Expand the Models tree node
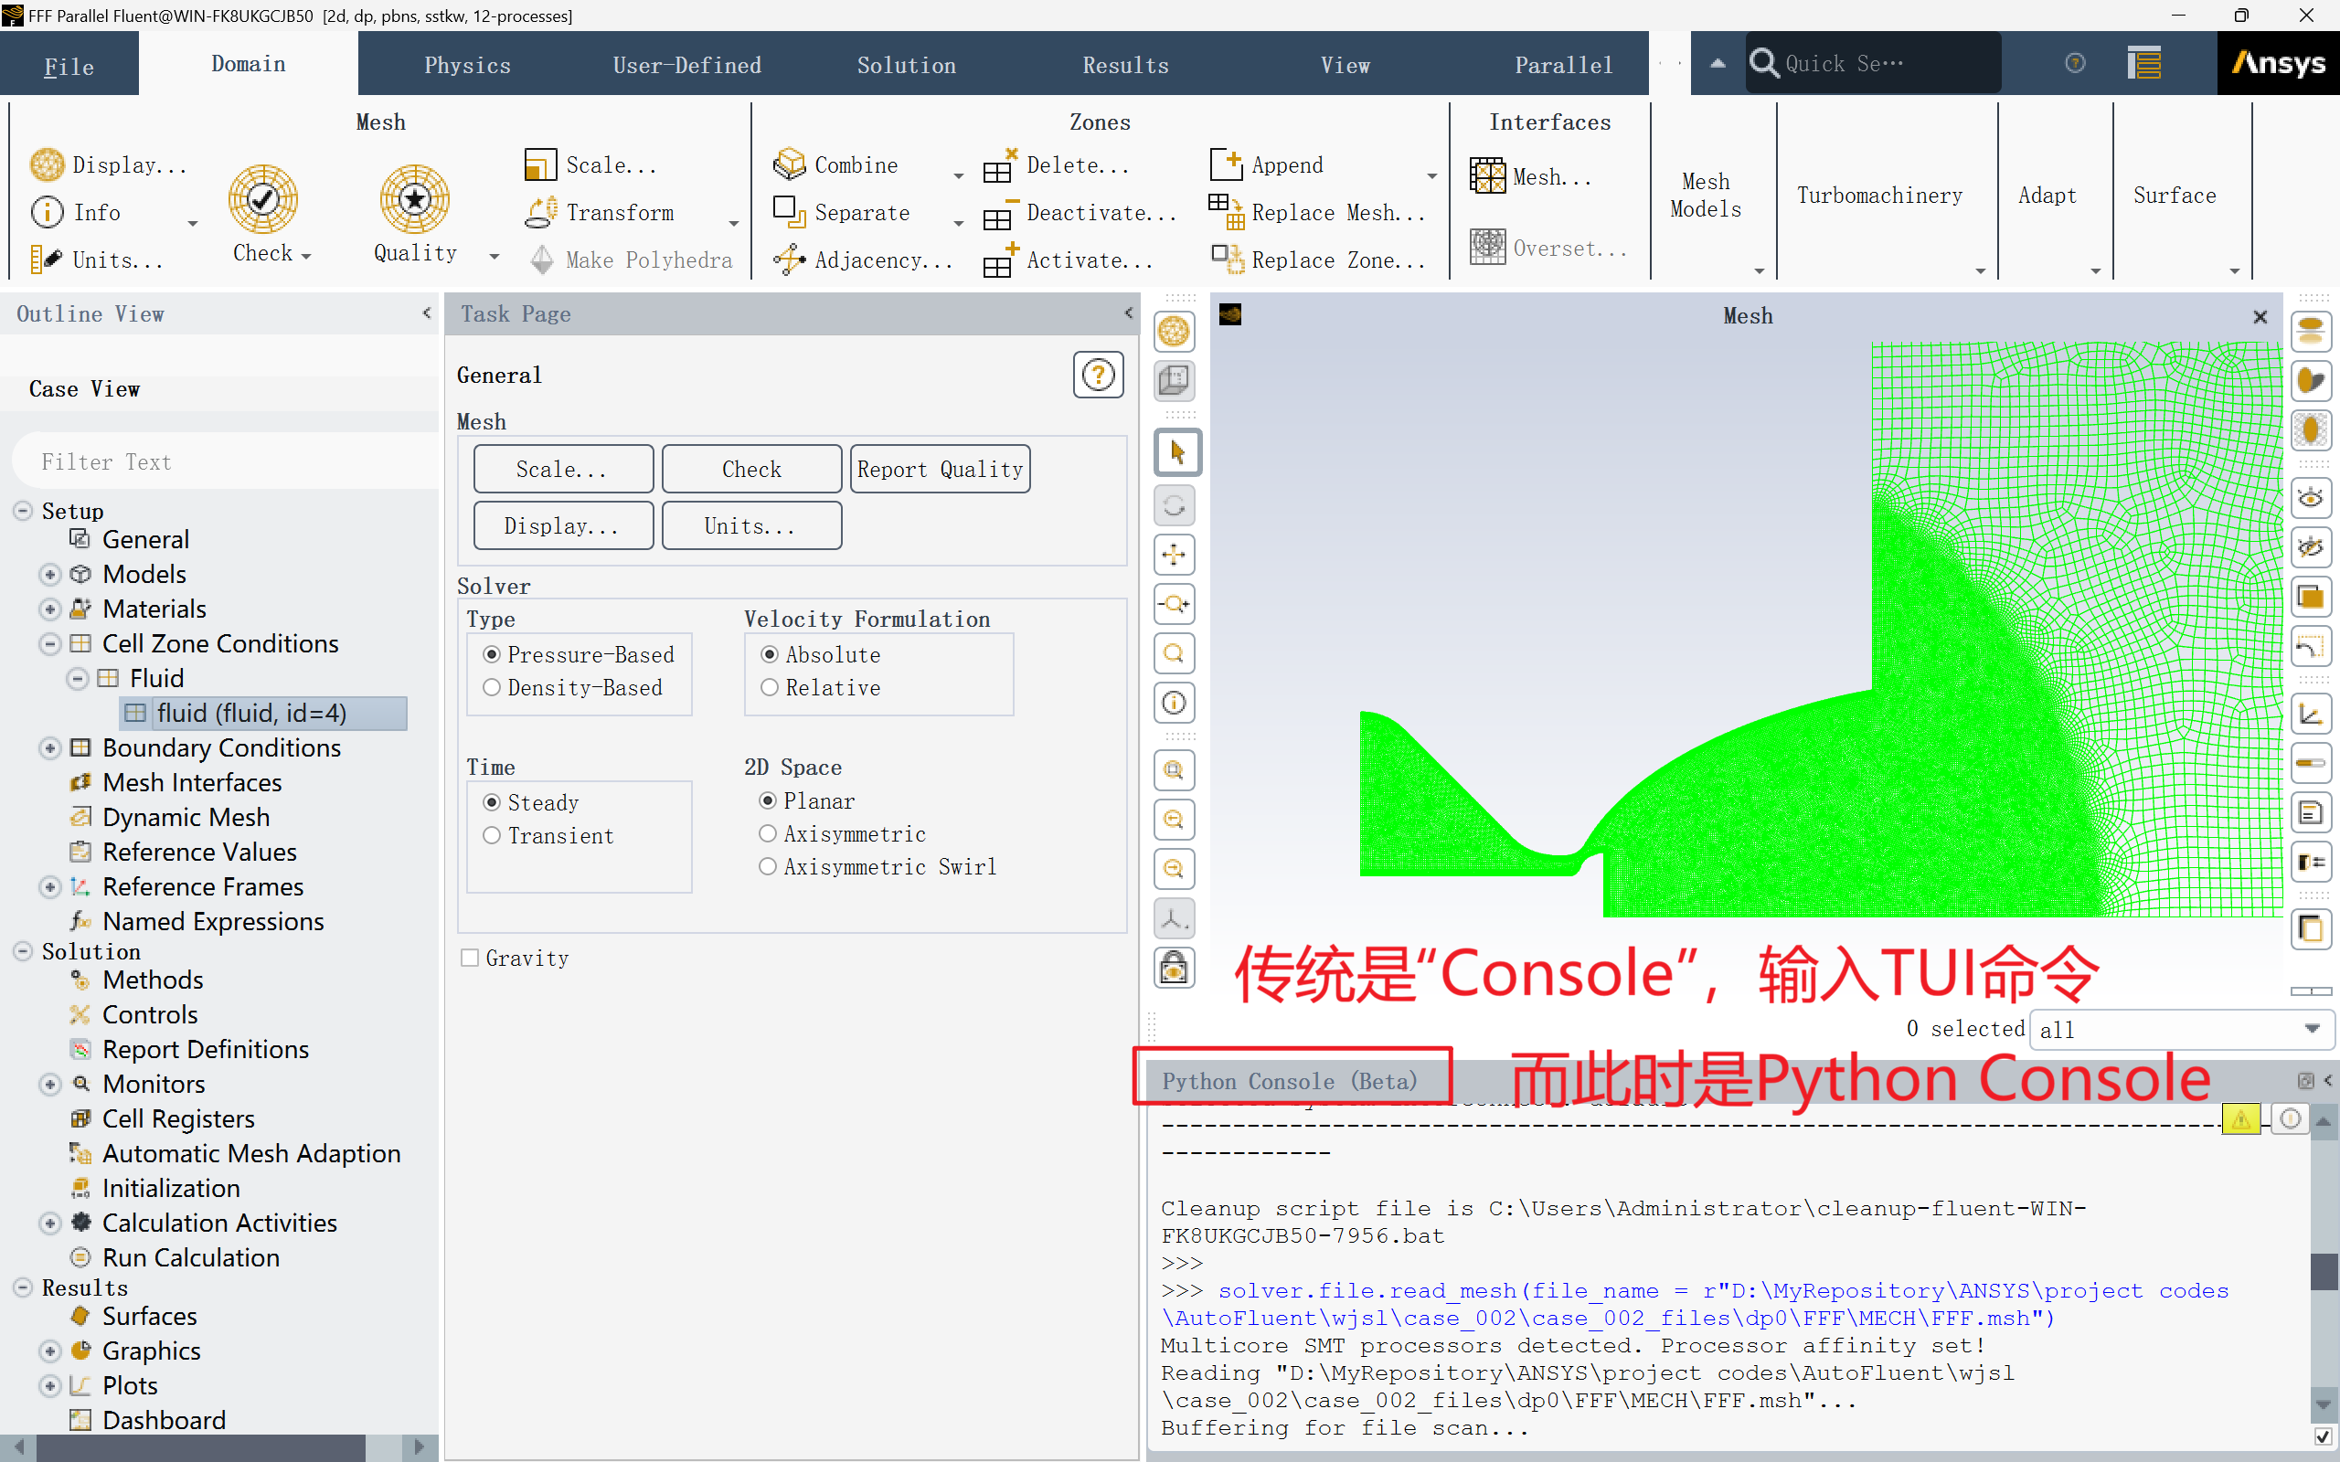Image resolution: width=2340 pixels, height=1462 pixels. 50,576
